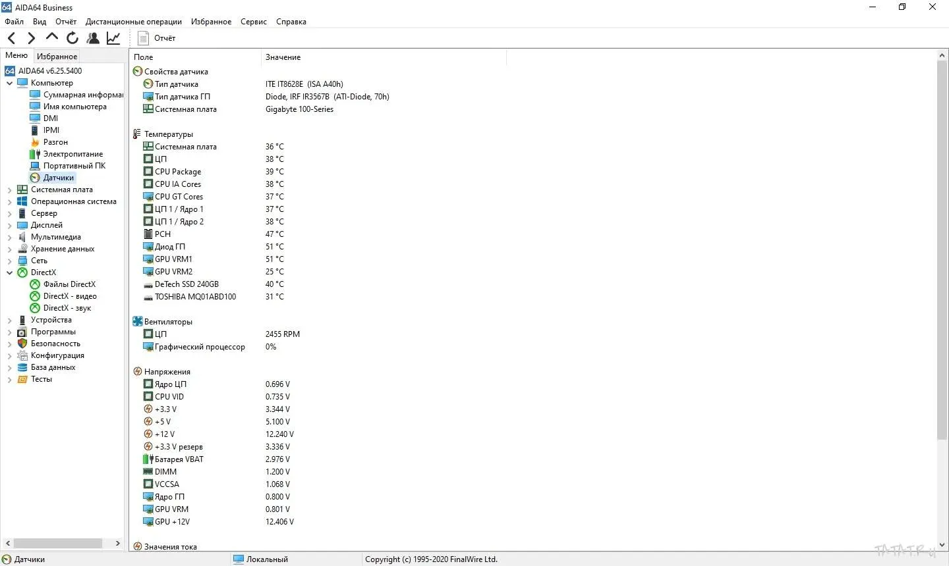Screen dimensions: 949x566
Task: Open the user management toolbar icon
Action: (x=93, y=38)
